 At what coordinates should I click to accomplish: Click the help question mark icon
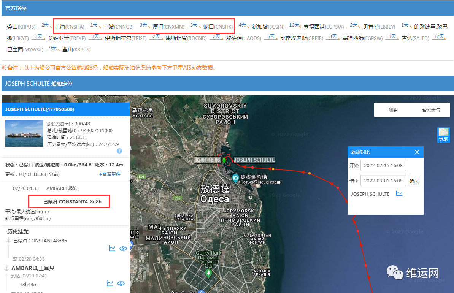[x=119, y=151]
